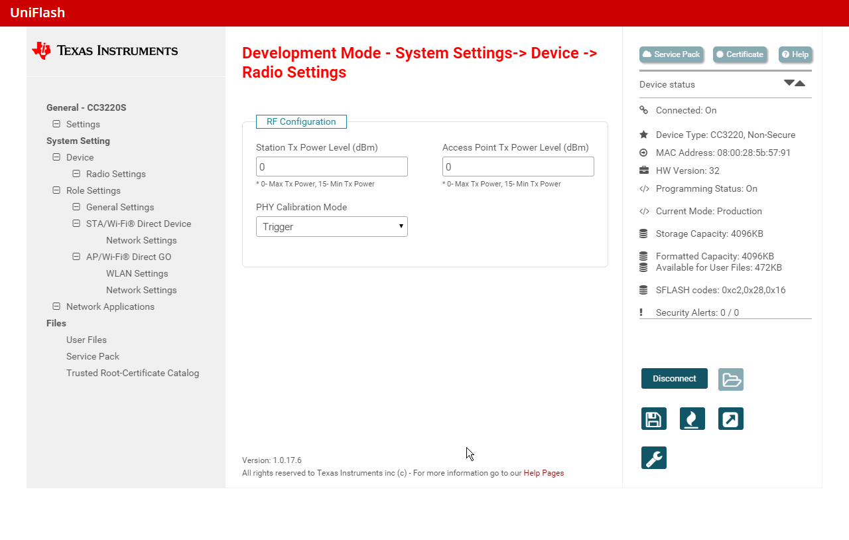Click the chain link icon beside Connected
This screenshot has height=540, width=849.
(x=643, y=110)
